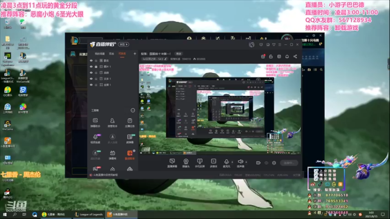Click the pencil icon beside the stream category
This screenshot has width=390, height=219.
click(x=166, y=59)
